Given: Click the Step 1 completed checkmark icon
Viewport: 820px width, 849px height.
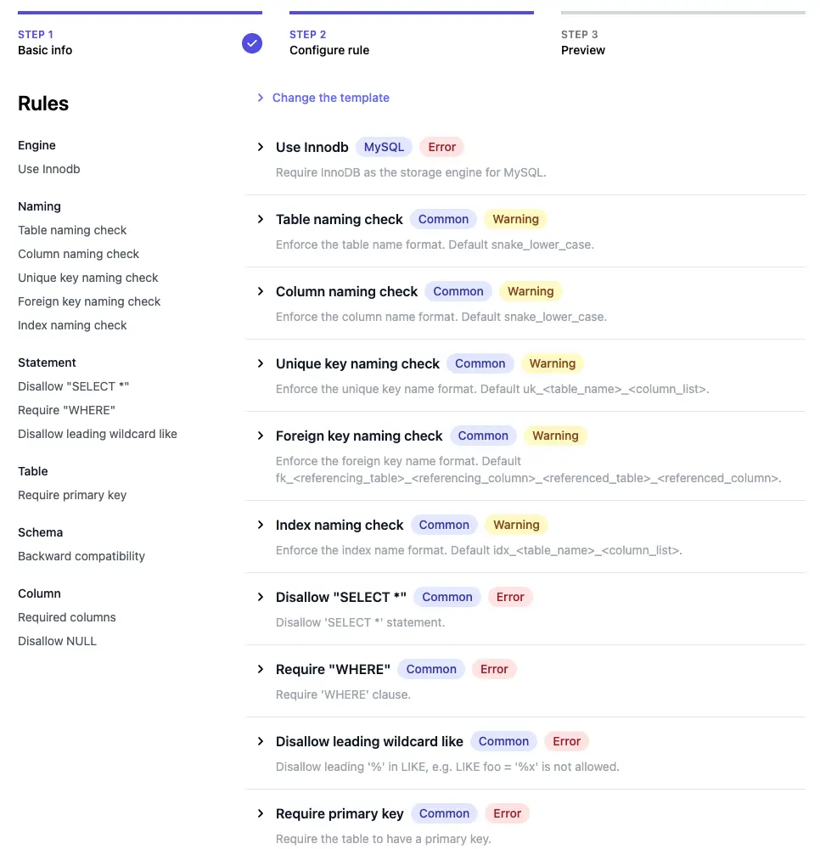Looking at the screenshot, I should [252, 43].
